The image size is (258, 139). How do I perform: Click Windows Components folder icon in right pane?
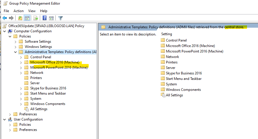[163, 89]
